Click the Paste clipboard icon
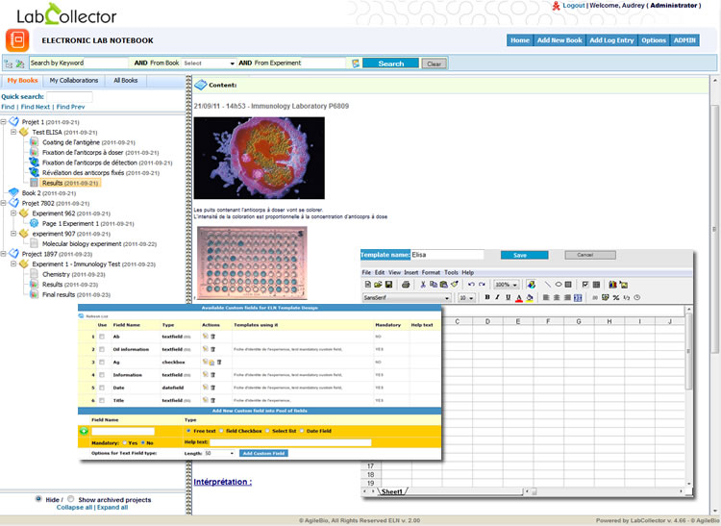 pyautogui.click(x=444, y=285)
